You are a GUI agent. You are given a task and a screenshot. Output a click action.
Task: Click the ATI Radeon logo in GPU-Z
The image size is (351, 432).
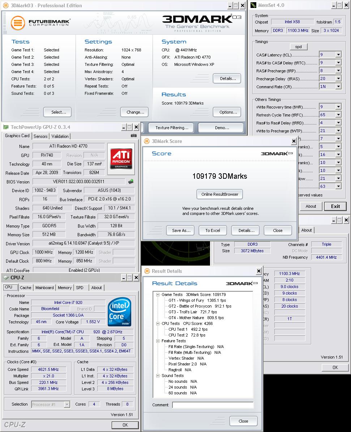tap(121, 159)
